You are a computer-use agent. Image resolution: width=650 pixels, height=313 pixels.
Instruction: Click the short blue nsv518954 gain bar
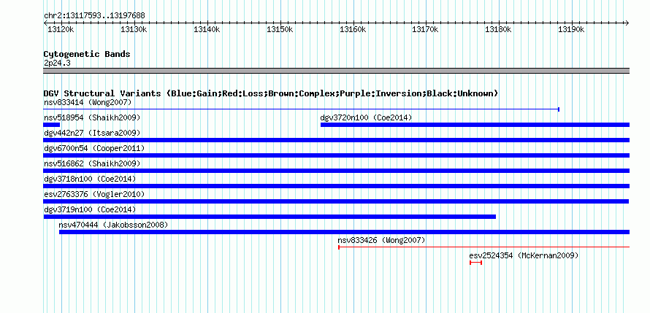click(52, 125)
